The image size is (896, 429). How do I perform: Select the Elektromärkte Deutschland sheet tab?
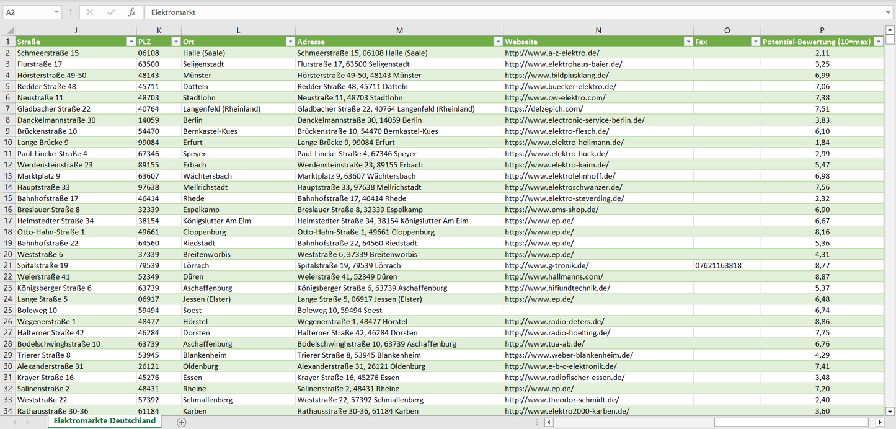(x=104, y=421)
